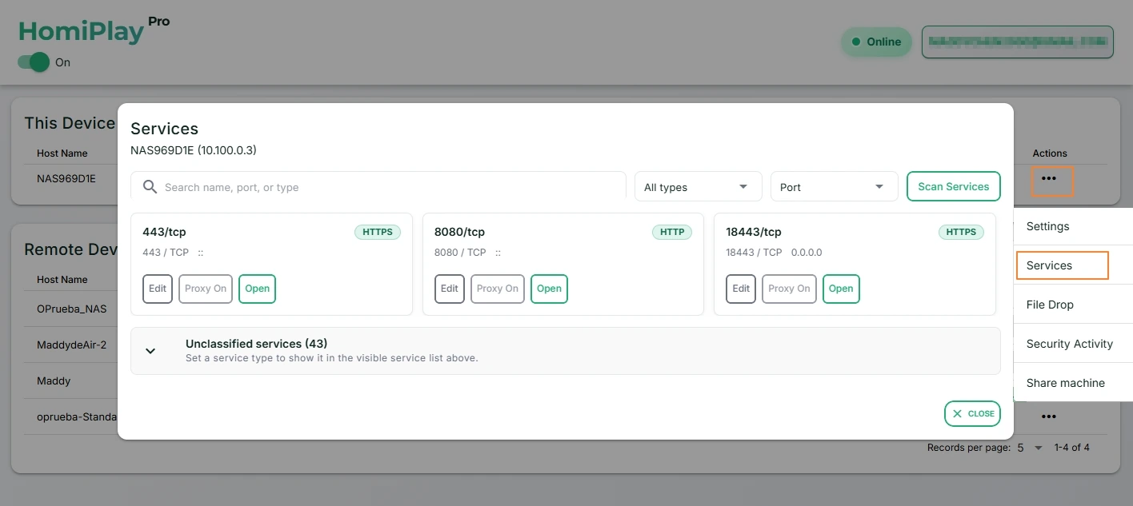
Task: Click the HTTP badge on 8080/tcp card
Action: point(672,232)
